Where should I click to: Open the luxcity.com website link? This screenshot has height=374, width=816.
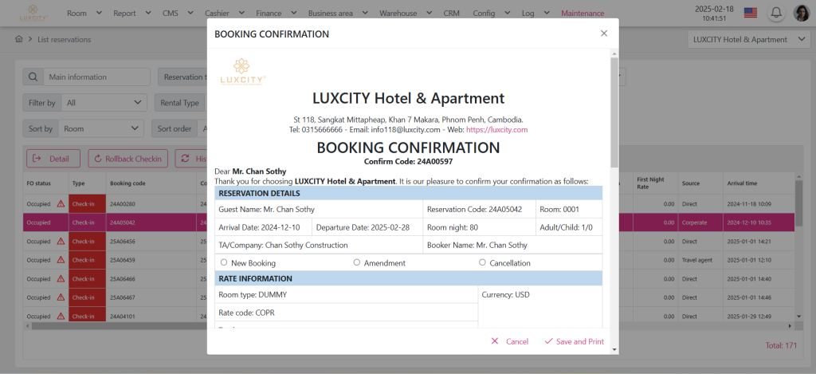496,129
